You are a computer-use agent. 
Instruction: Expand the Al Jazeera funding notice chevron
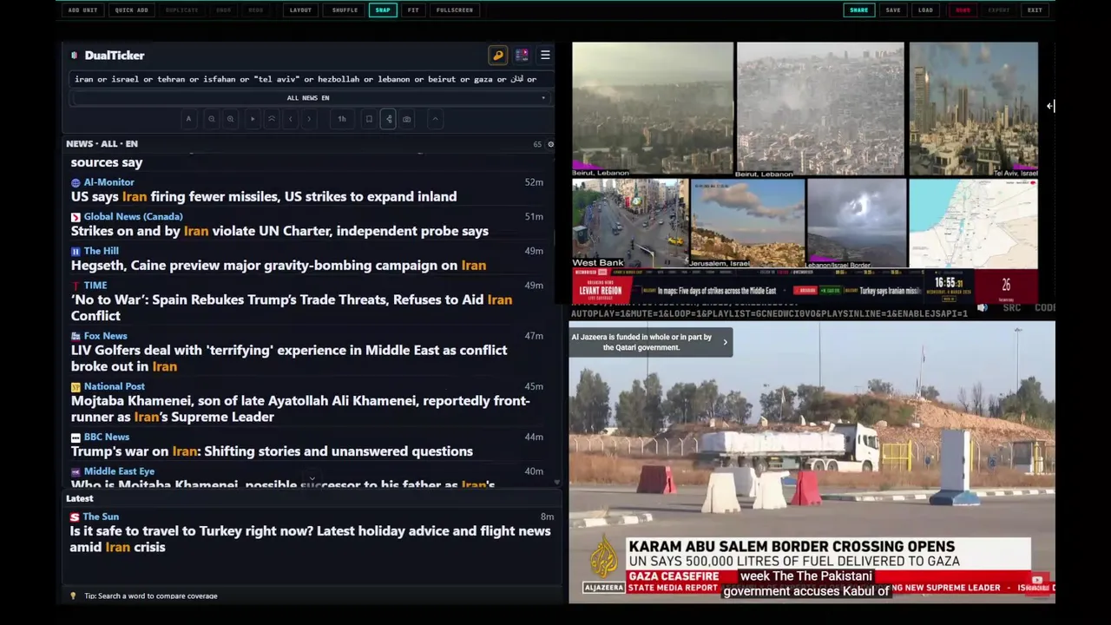coord(725,342)
